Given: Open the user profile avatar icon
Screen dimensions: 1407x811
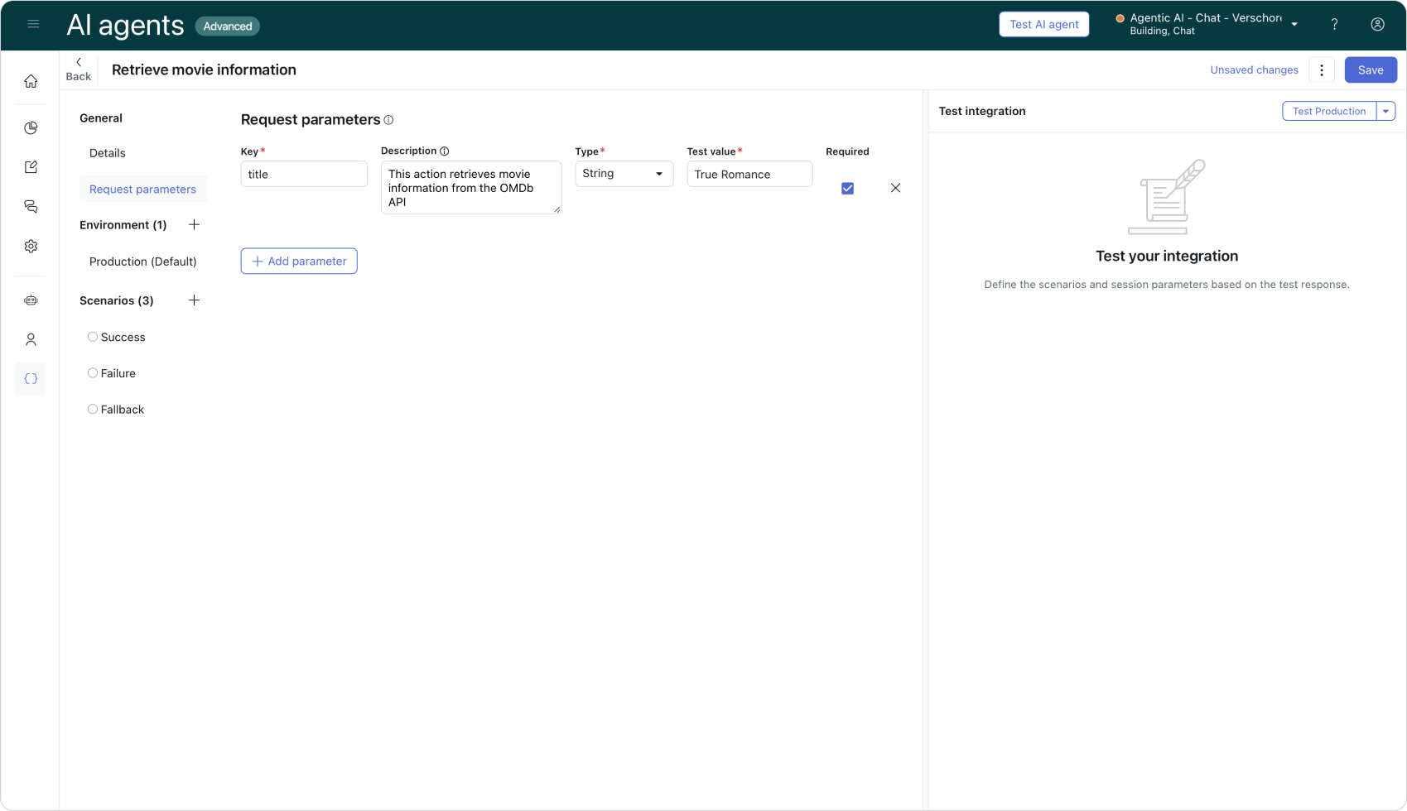Looking at the screenshot, I should pyautogui.click(x=1377, y=25).
